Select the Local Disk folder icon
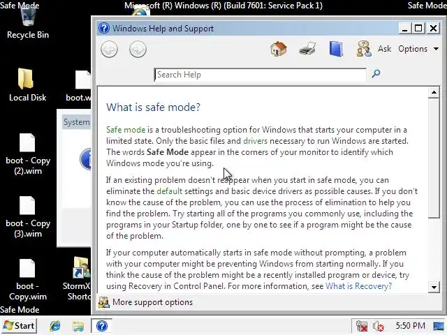447x335 pixels. coord(27,84)
